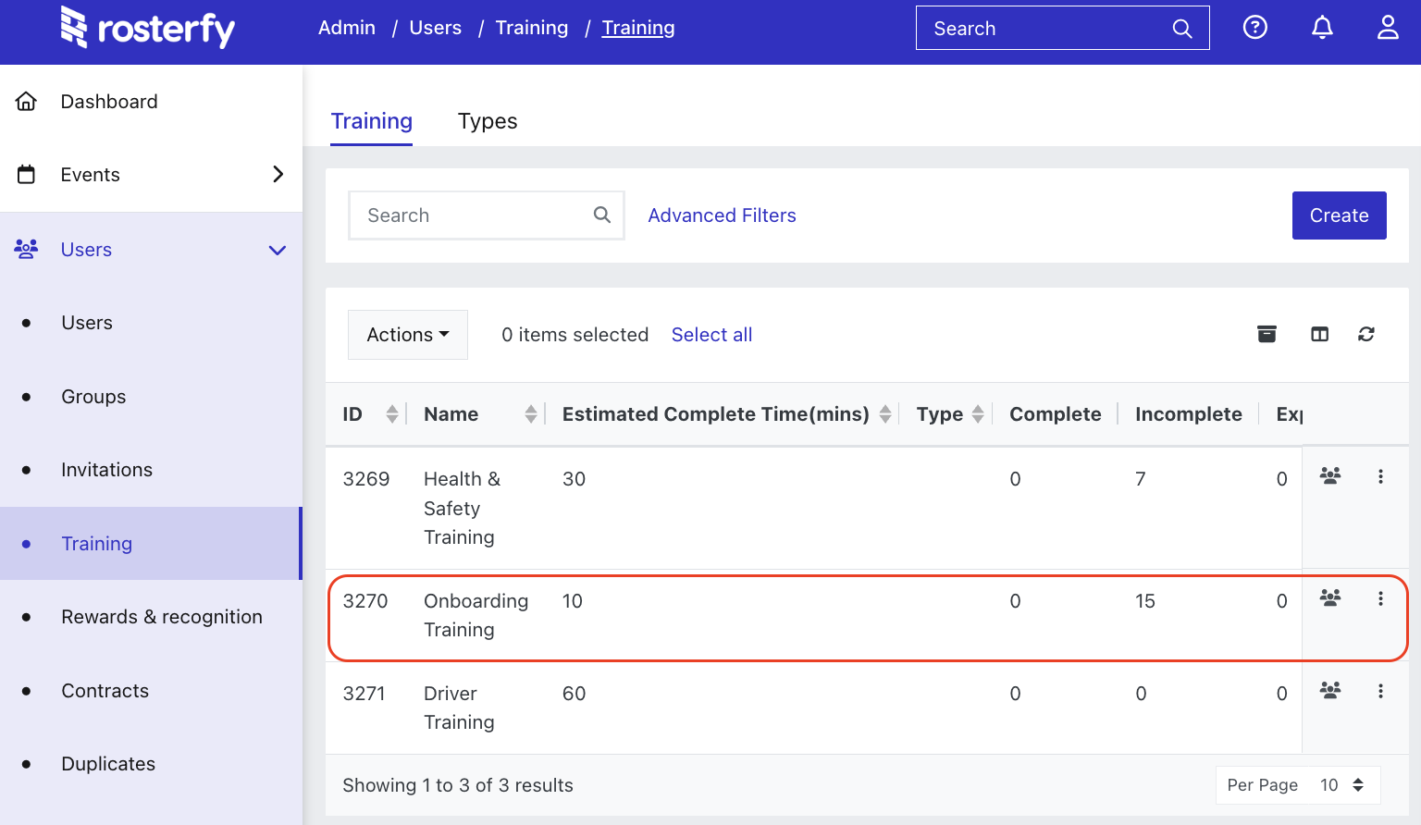Open more options for Onboarding Training
The width and height of the screenshot is (1421, 825).
tap(1380, 598)
